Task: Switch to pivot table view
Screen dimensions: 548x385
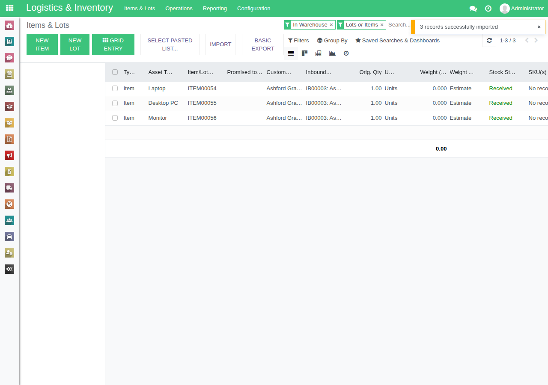Action: tap(319, 53)
